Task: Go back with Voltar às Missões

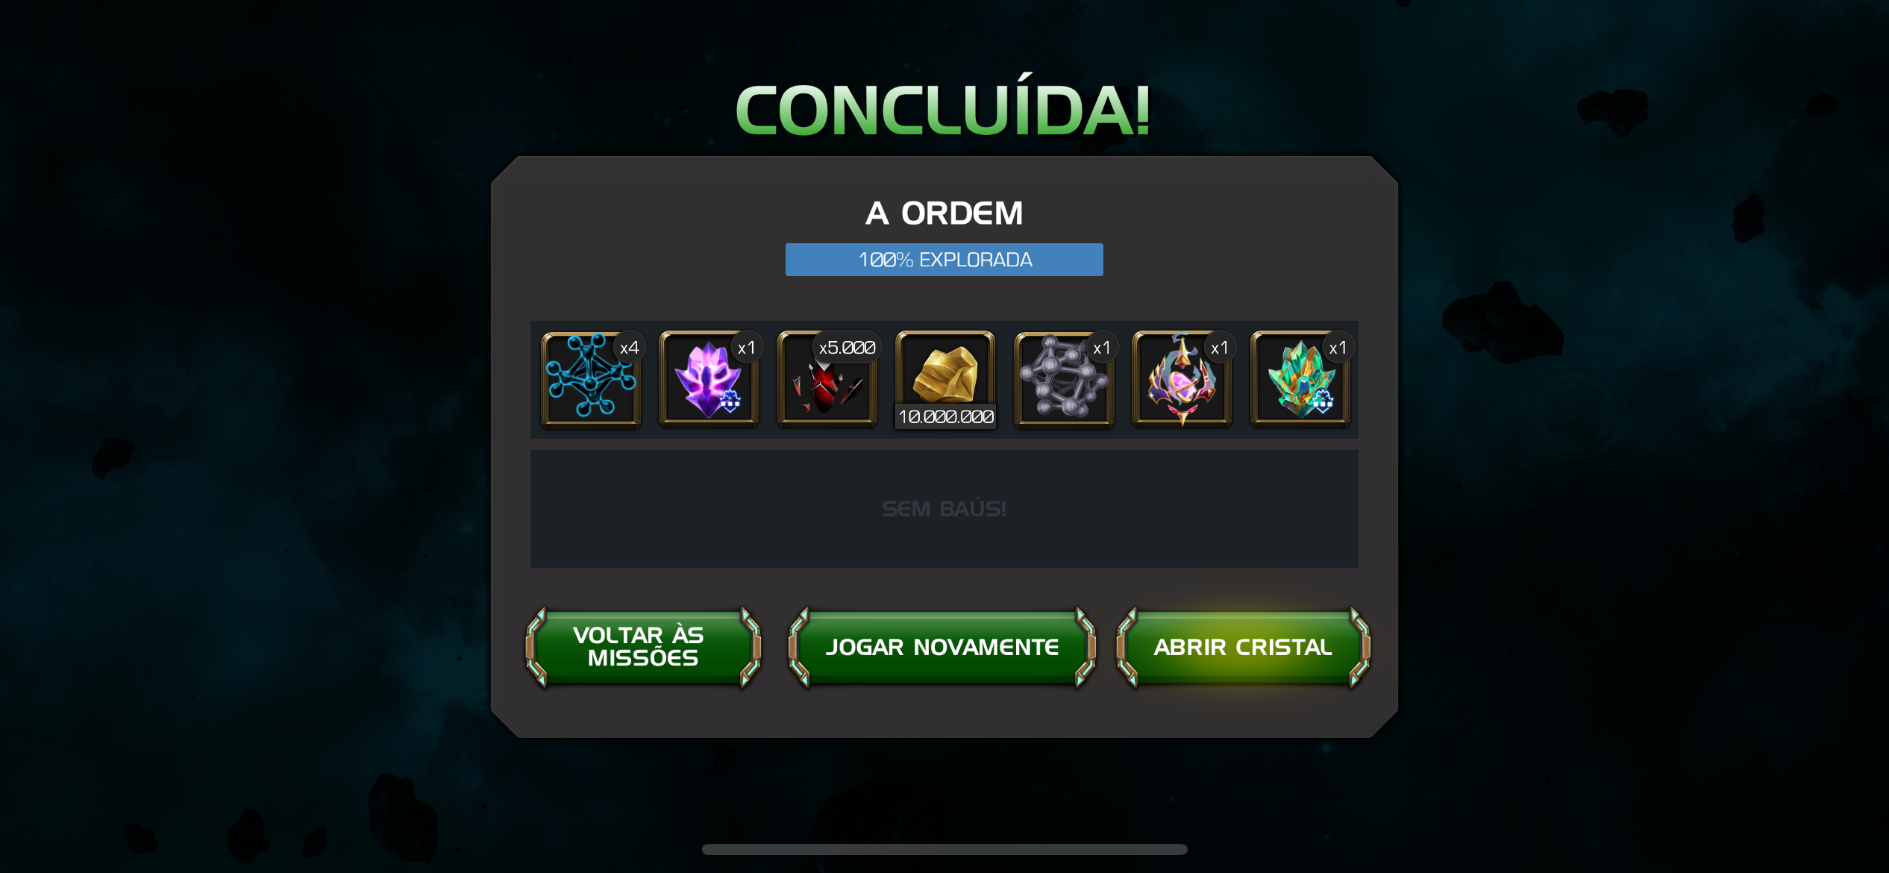Action: (643, 647)
